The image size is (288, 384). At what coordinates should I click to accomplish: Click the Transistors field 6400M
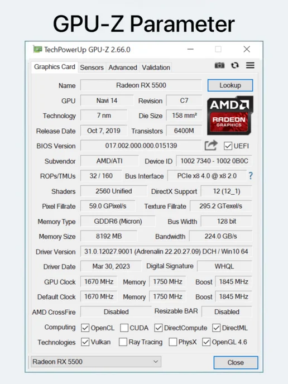[184, 131]
